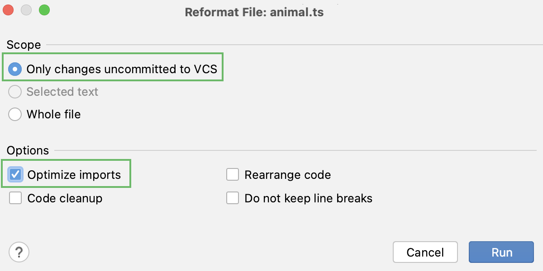Viewport: 543px width, 271px height.
Task: Click the 'Options' section label
Action: [x=28, y=150]
